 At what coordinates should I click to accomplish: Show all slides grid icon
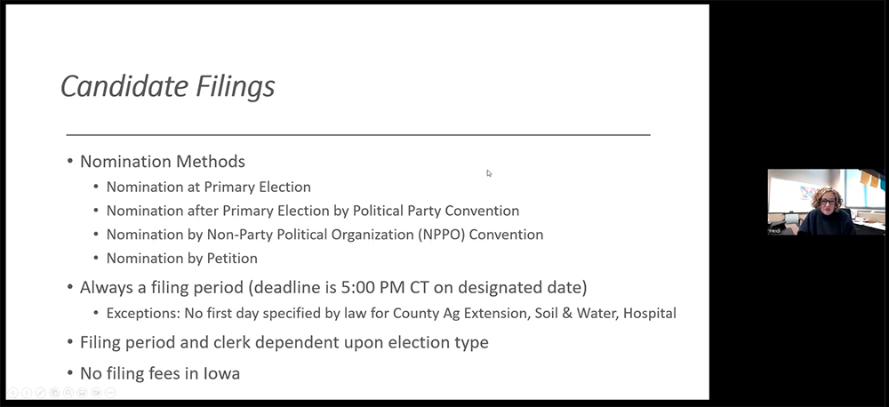[54, 392]
